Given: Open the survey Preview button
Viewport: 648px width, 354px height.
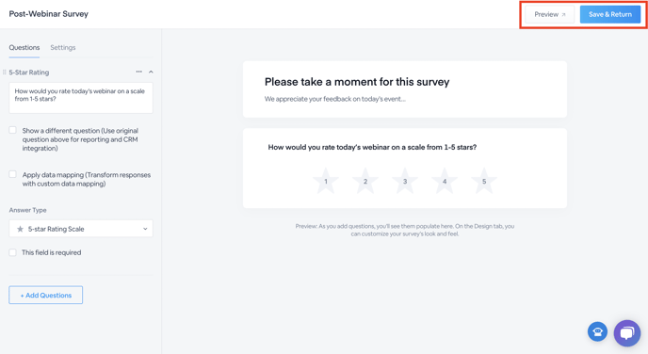Looking at the screenshot, I should 549,14.
